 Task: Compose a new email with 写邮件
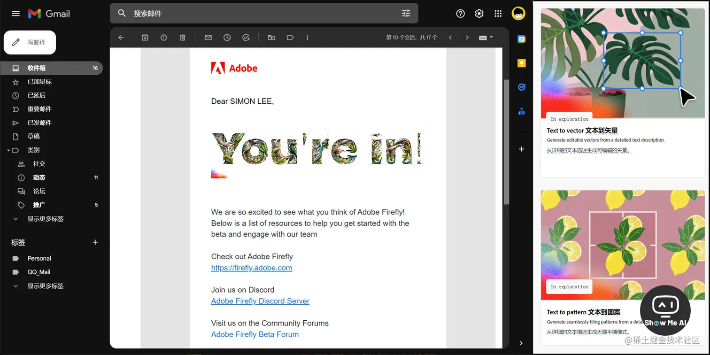[x=30, y=42]
